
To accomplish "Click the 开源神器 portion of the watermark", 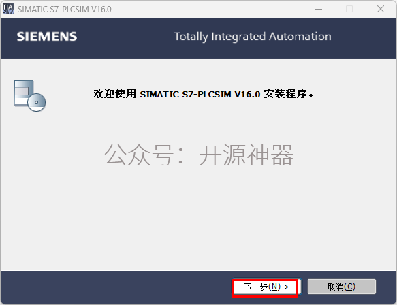I will click(x=246, y=155).
